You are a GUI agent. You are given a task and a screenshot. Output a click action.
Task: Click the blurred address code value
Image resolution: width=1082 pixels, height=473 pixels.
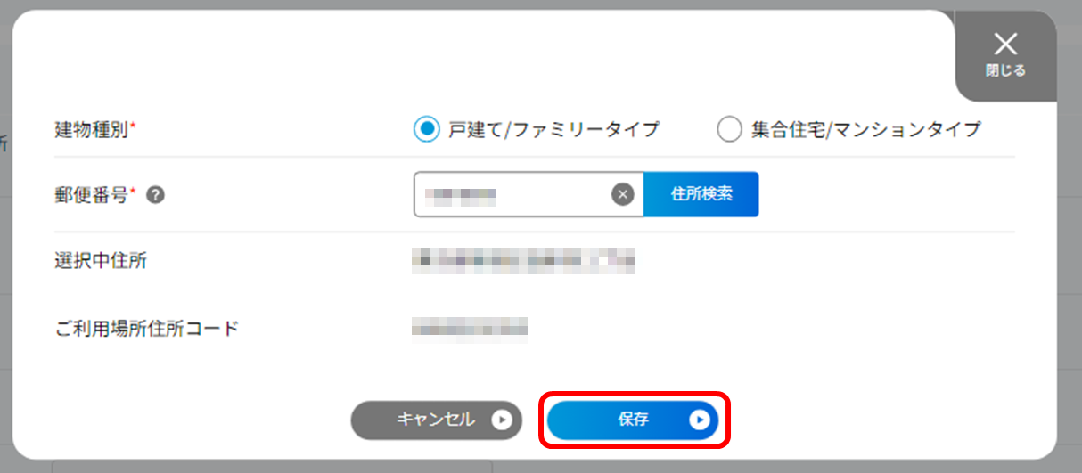(x=470, y=329)
